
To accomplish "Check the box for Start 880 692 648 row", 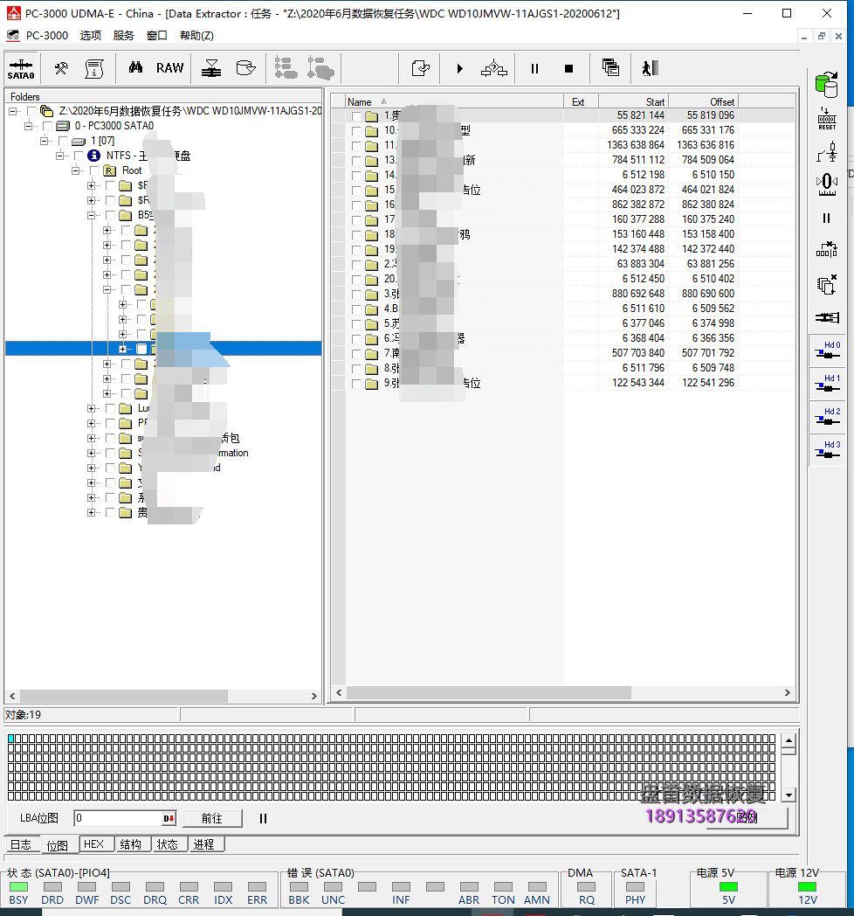I will pos(356,294).
